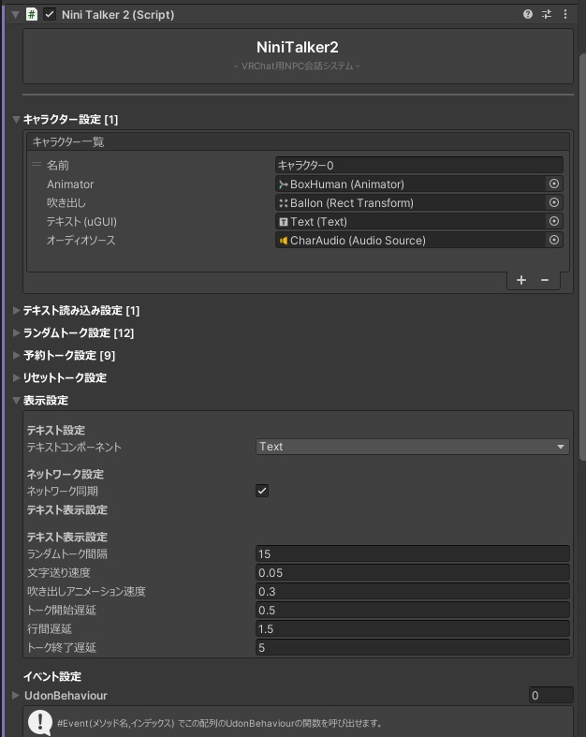Edit the トーク終了遅延 value 5

click(412, 648)
